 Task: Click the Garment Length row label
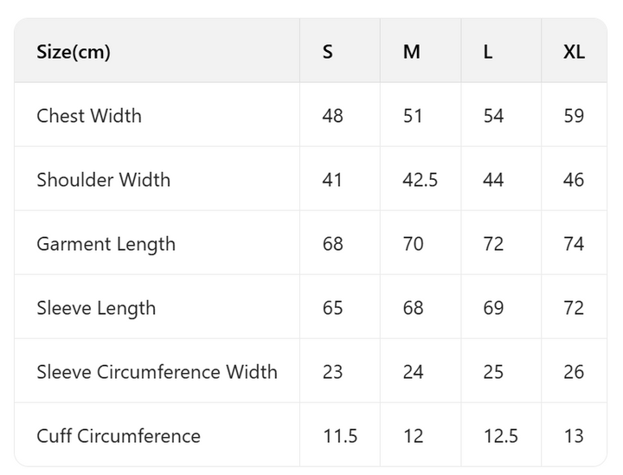point(106,244)
